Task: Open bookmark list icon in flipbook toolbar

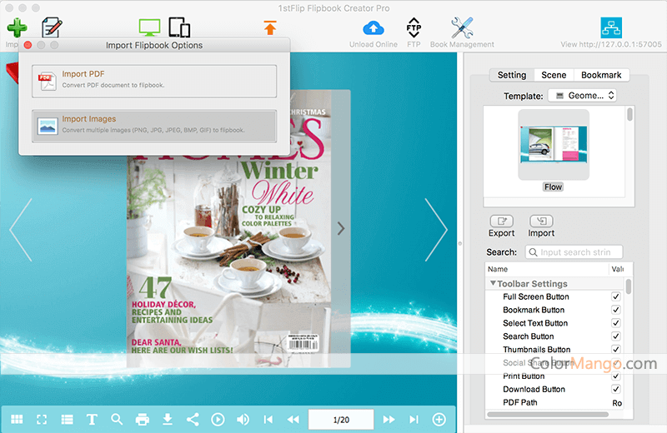Action: [x=67, y=420]
